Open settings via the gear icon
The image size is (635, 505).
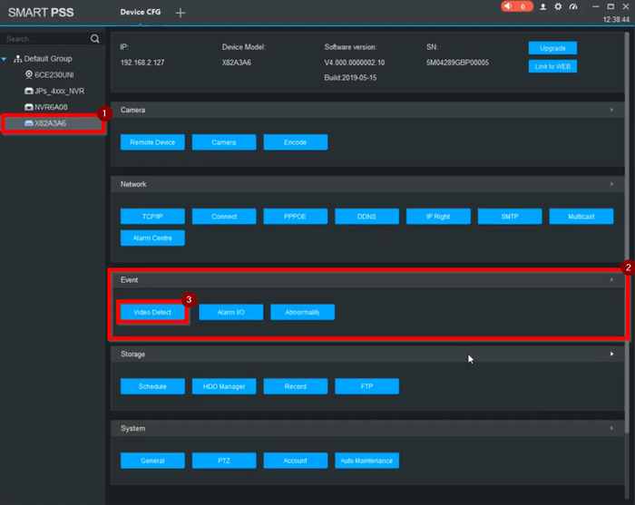558,6
